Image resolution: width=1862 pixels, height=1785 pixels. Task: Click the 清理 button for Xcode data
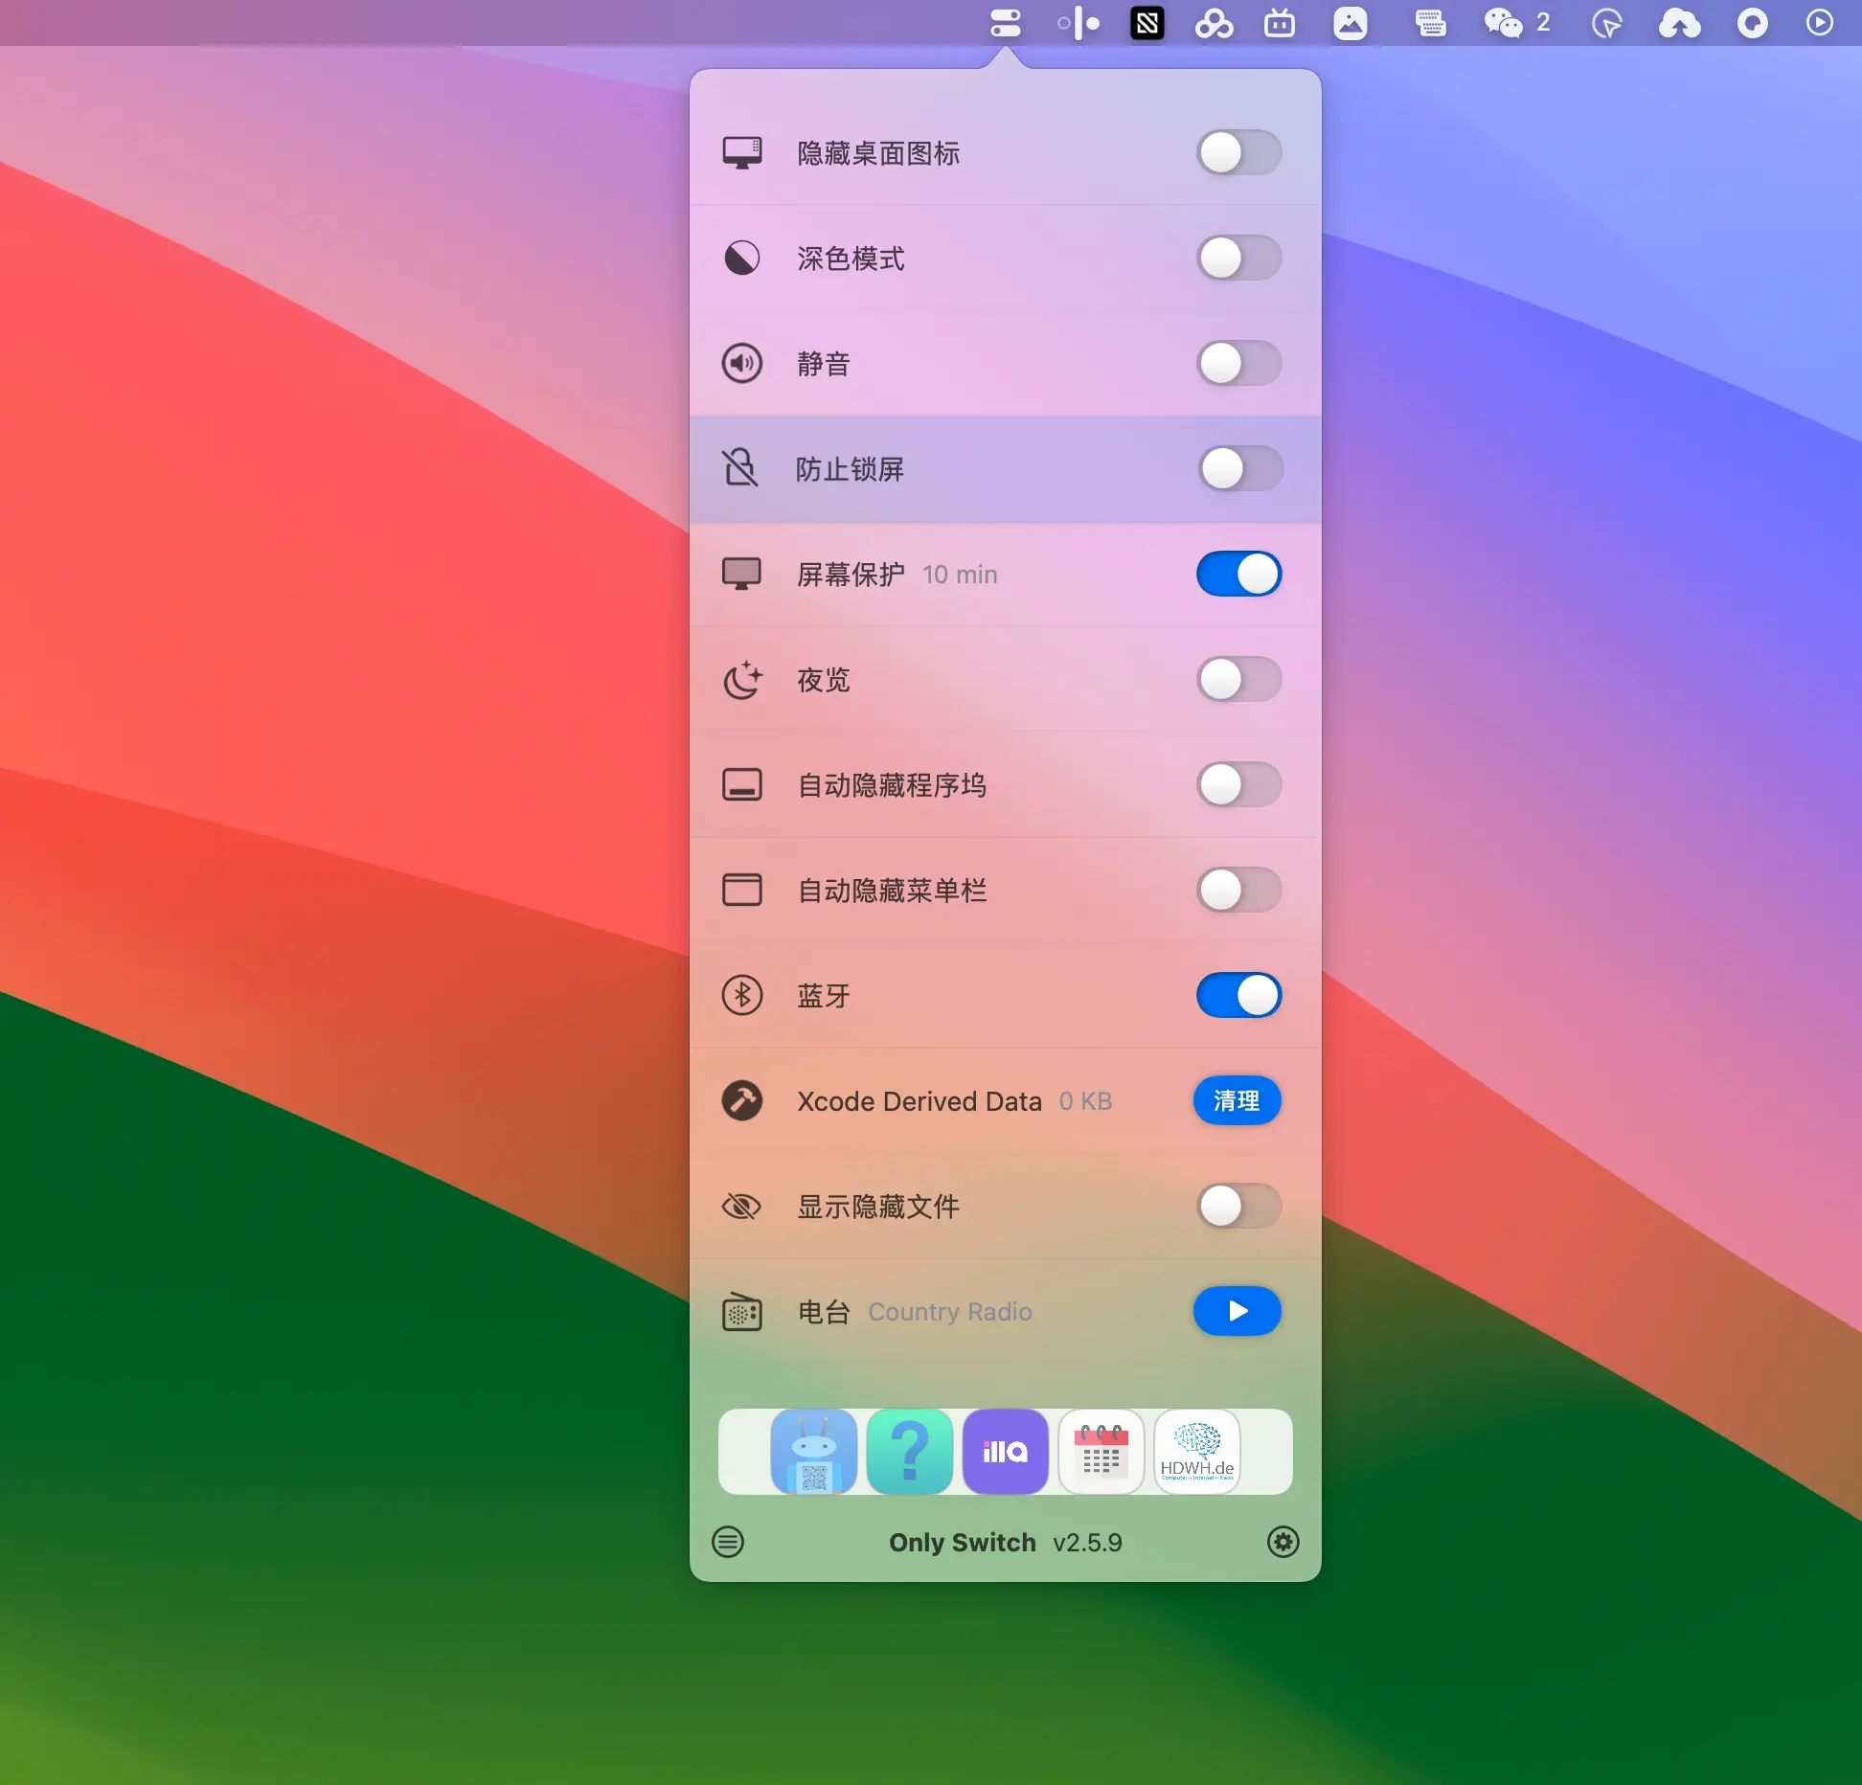tap(1237, 1101)
